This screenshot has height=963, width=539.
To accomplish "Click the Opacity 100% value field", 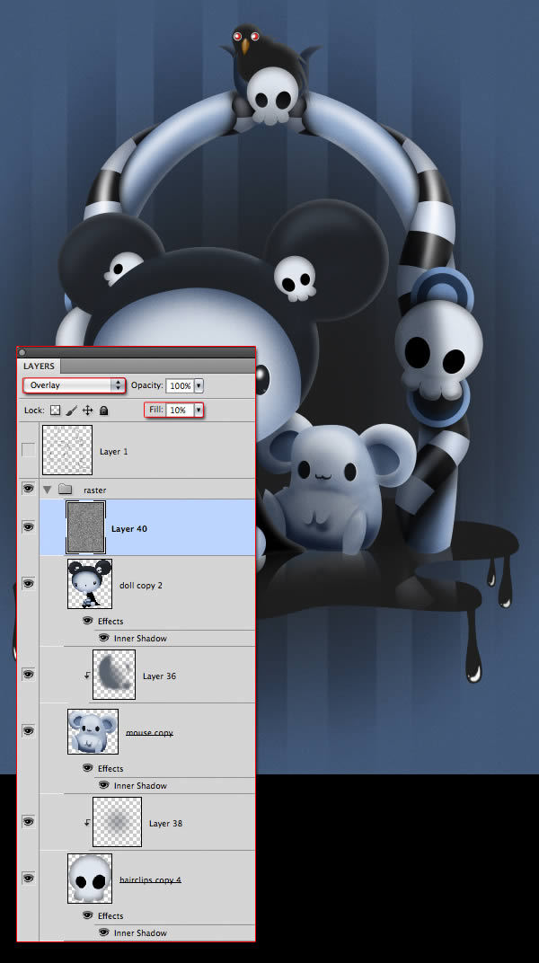I will click(x=180, y=385).
